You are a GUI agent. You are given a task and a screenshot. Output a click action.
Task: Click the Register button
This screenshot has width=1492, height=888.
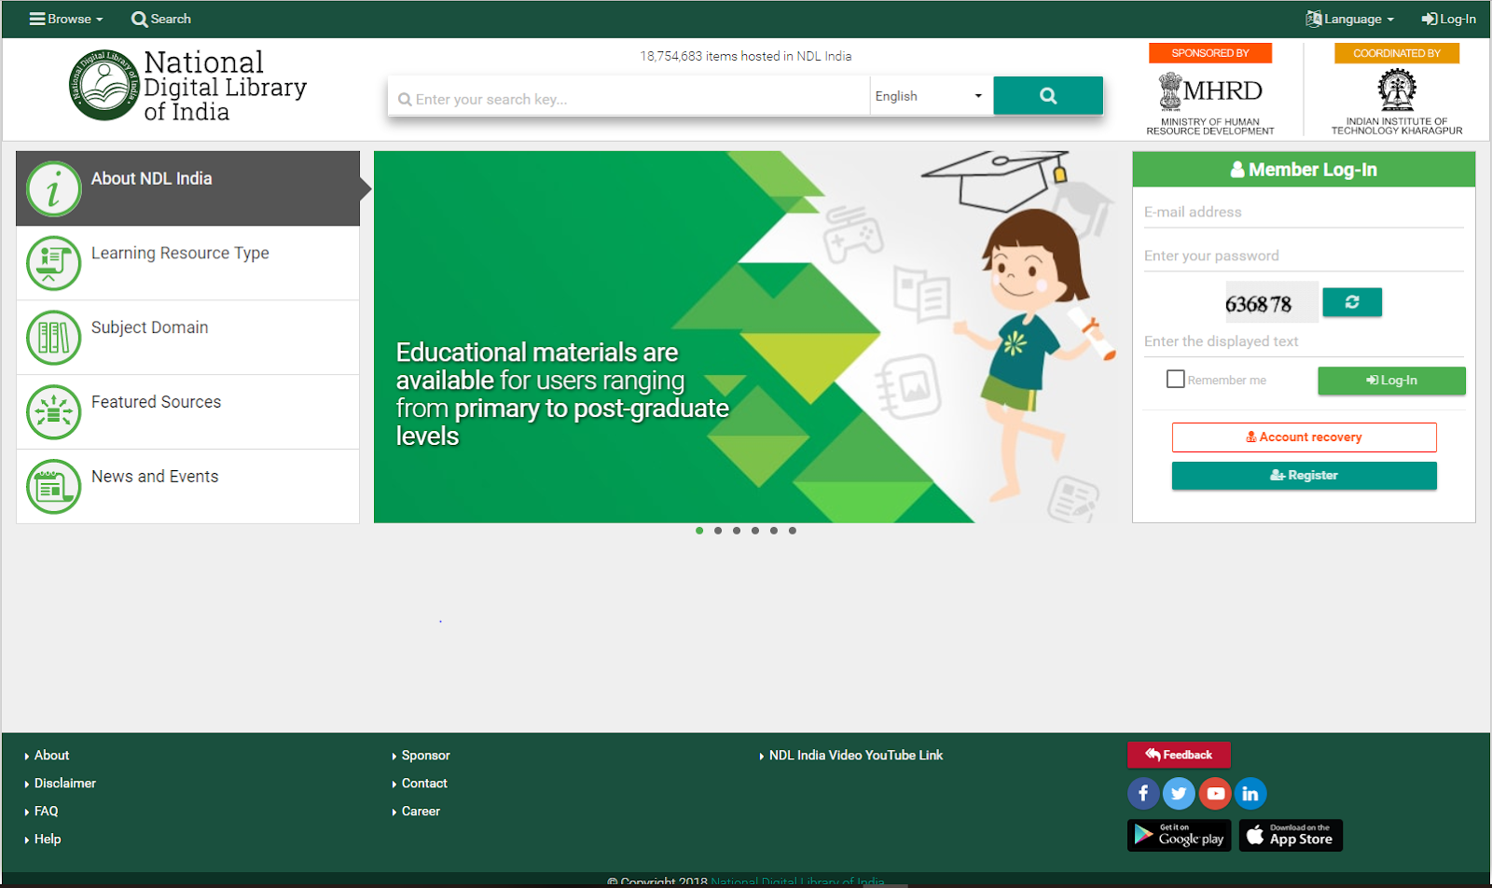pos(1304,476)
